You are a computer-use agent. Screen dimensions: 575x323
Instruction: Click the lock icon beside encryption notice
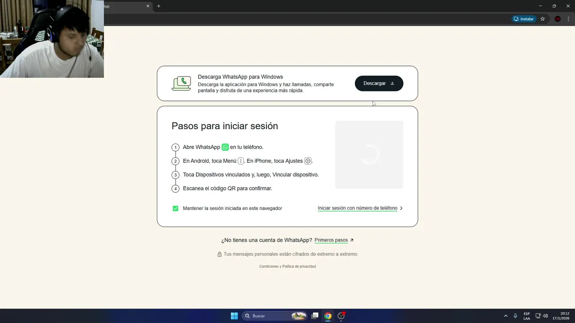tap(220, 254)
